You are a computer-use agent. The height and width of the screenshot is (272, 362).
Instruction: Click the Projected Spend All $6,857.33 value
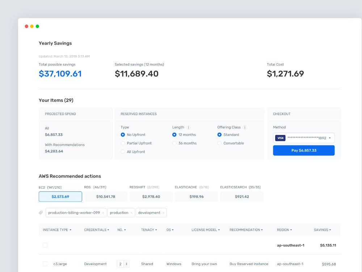54,135
